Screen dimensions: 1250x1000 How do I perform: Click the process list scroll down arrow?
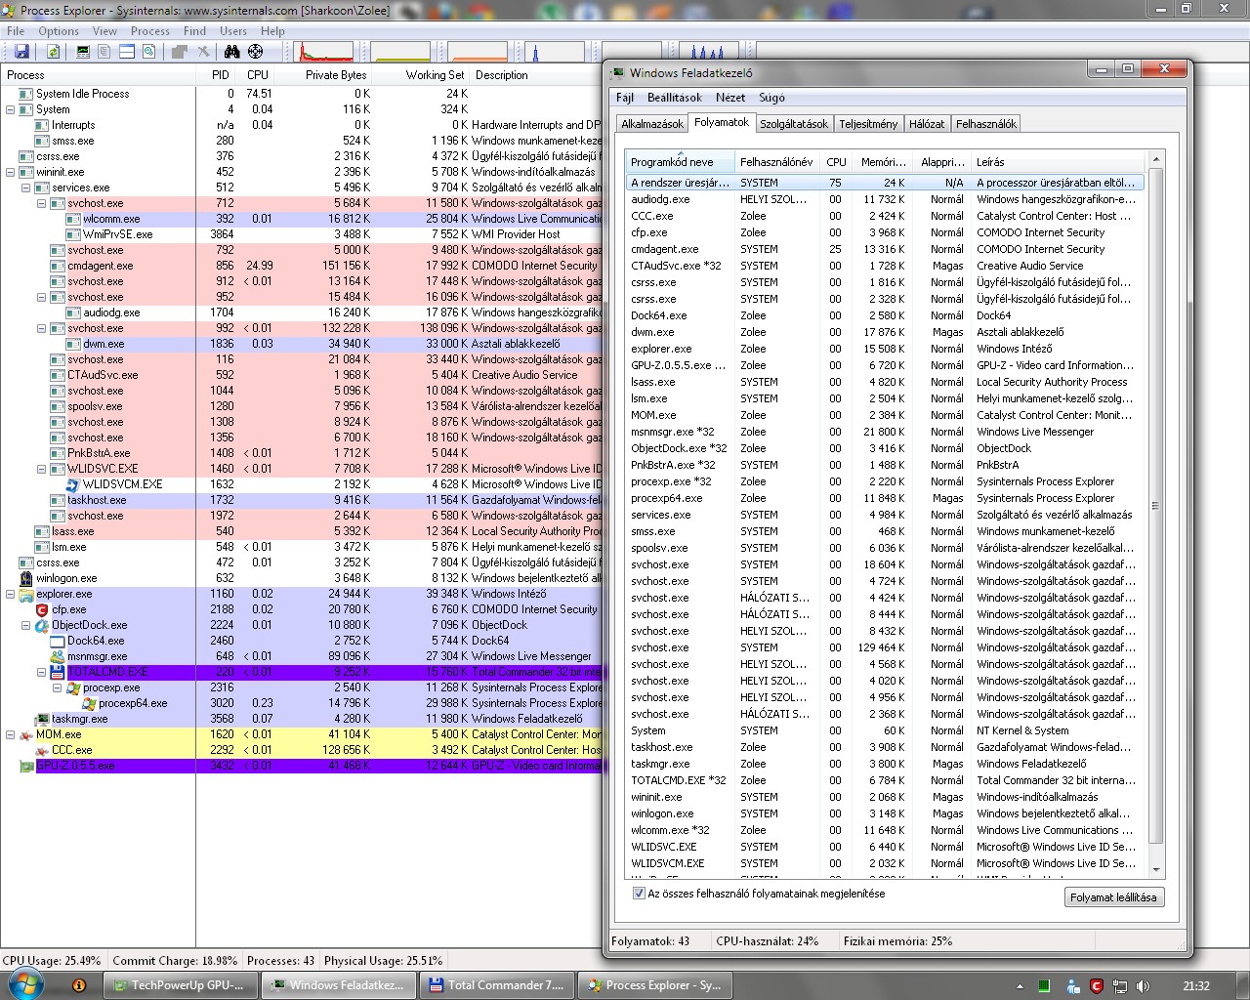(x=1156, y=869)
